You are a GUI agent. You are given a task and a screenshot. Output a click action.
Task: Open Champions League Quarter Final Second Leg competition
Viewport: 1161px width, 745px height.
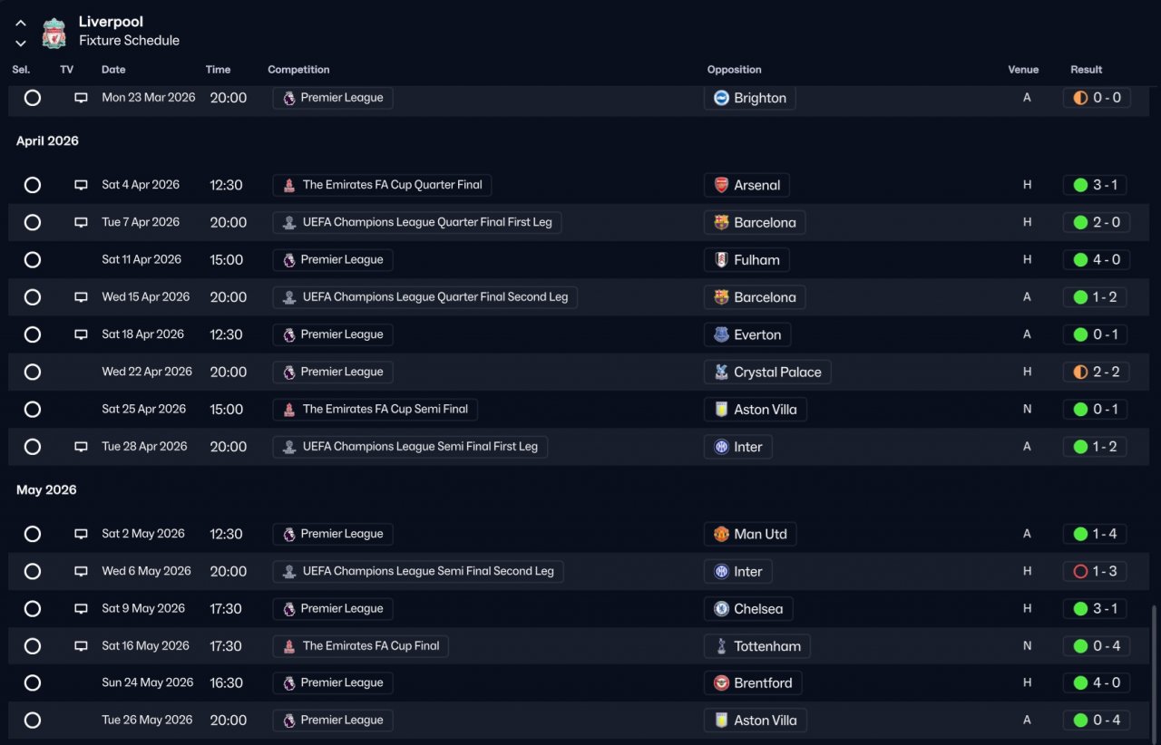(424, 297)
